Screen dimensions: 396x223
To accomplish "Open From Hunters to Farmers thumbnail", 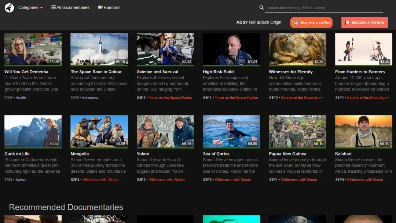I will click(364, 50).
